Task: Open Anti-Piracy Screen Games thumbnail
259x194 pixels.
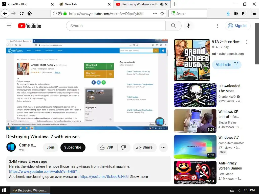Action: pyautogui.click(x=195, y=172)
